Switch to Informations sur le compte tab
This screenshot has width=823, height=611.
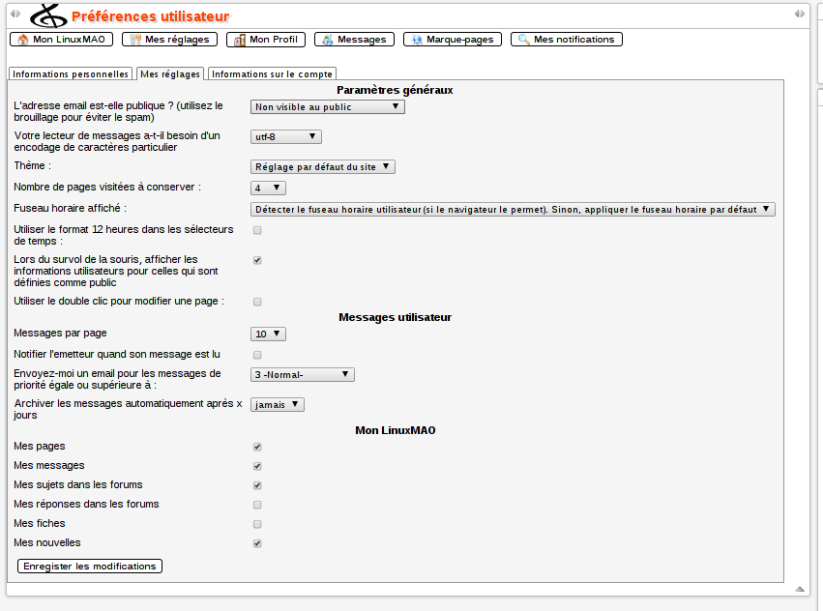272,74
